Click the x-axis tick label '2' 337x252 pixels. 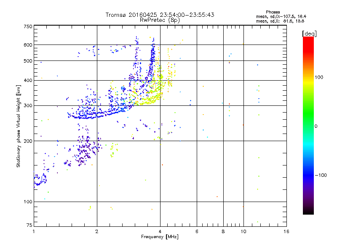click(97, 231)
